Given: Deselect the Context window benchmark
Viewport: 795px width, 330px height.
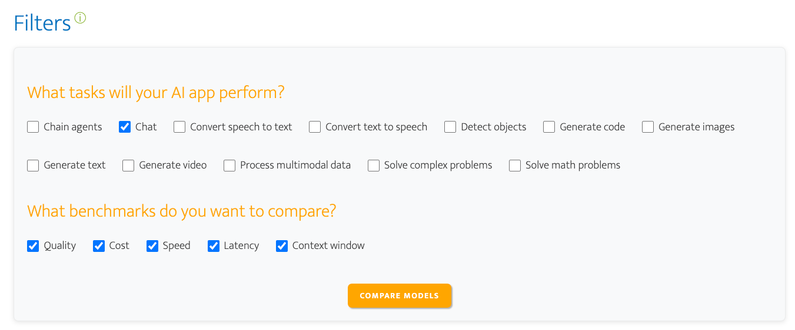Looking at the screenshot, I should (x=282, y=246).
